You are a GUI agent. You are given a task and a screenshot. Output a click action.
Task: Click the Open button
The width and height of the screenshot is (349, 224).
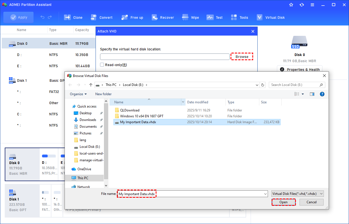pyautogui.click(x=284, y=202)
